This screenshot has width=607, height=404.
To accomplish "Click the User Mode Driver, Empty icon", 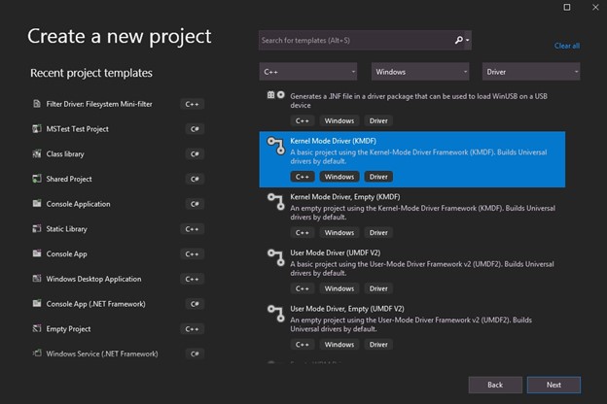I will coord(276,314).
